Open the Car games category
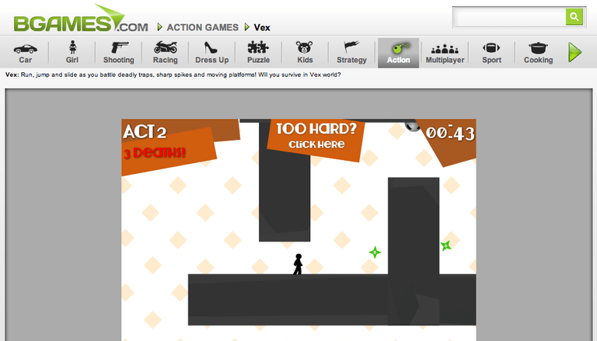This screenshot has height=341, width=597. point(25,53)
